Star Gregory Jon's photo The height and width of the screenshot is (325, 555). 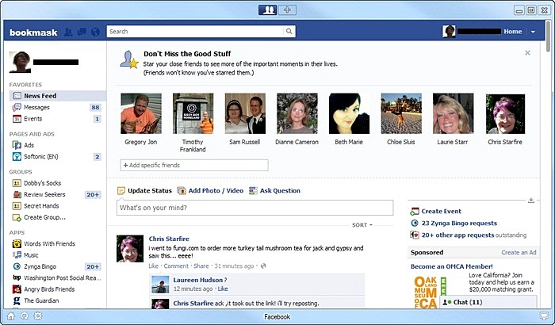click(x=141, y=113)
